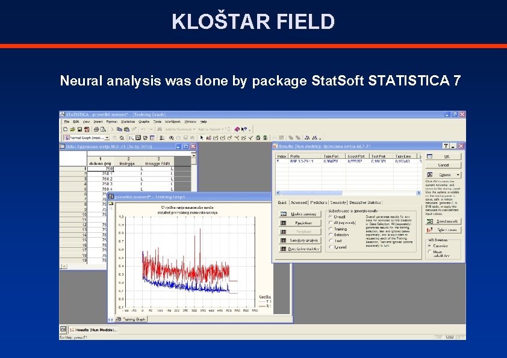
Task: Select the black arrow pointer tool
Action: [x=202, y=138]
